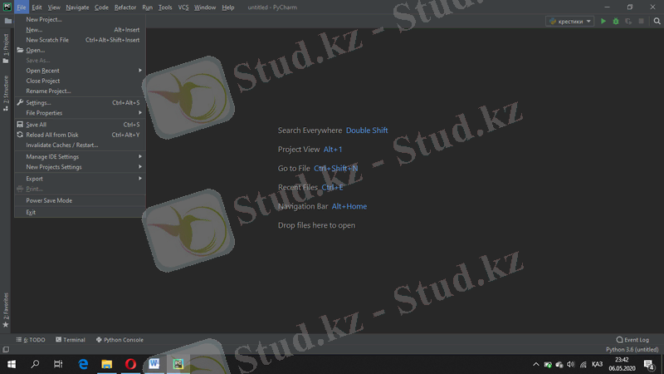Choose Invalidate Caches / Restart...
The height and width of the screenshot is (374, 664).
click(x=80, y=145)
